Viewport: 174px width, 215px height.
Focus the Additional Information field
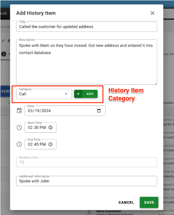[87, 181]
